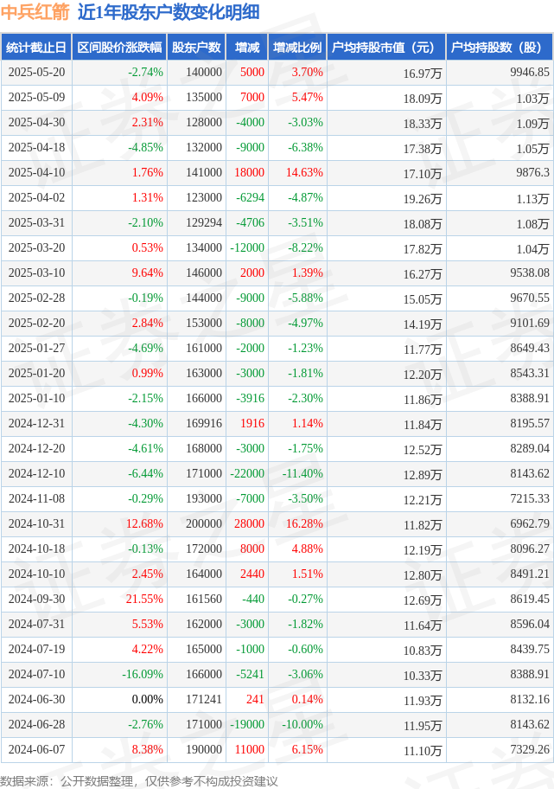The image size is (554, 789).
Task: Select the 2025-05-20 date cell
Action: (x=36, y=73)
